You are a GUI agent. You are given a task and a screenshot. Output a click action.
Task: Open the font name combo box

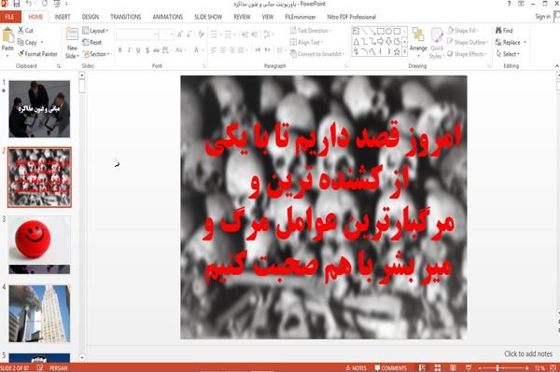[x=137, y=34]
